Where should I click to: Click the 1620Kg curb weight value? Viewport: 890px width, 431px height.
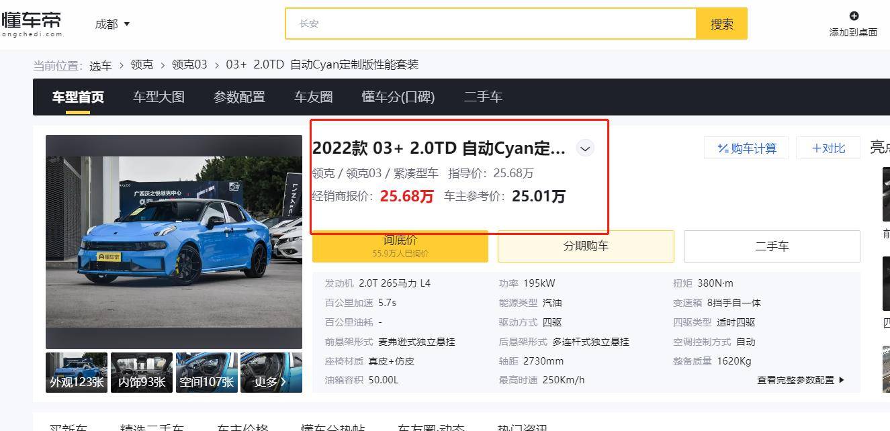pyautogui.click(x=734, y=361)
